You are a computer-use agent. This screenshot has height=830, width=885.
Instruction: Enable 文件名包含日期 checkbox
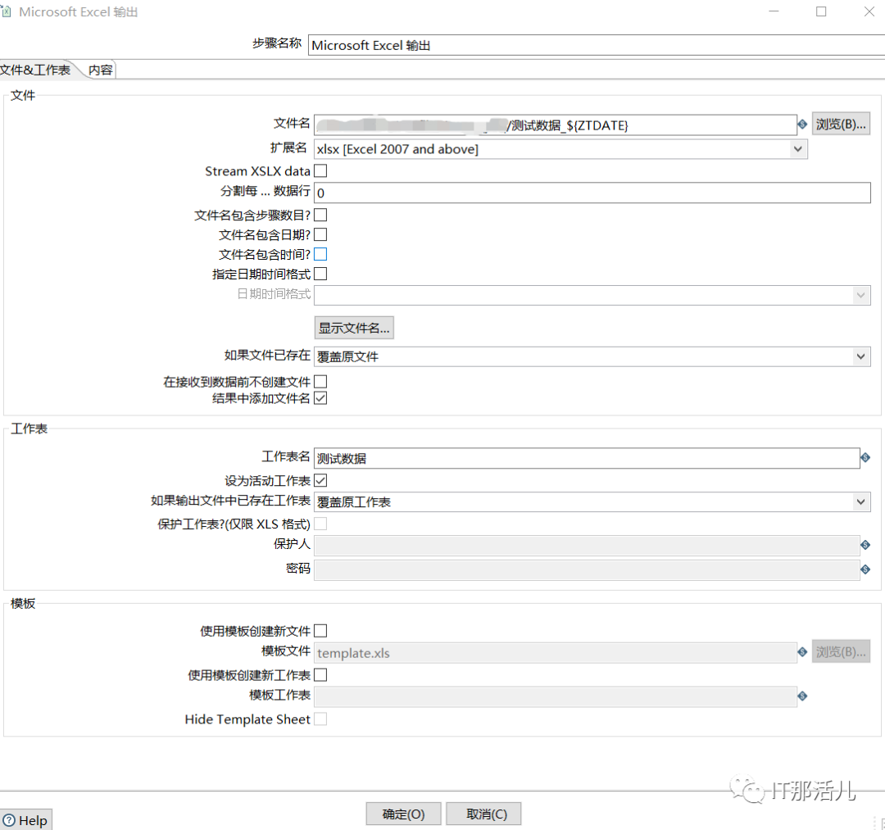[320, 234]
